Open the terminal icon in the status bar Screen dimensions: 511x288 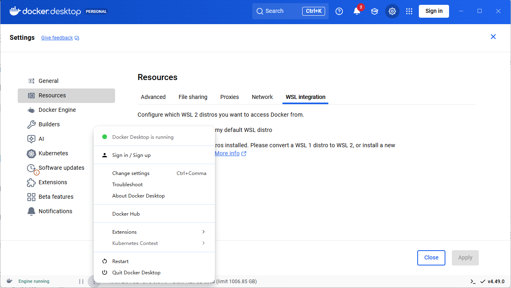click(x=473, y=282)
